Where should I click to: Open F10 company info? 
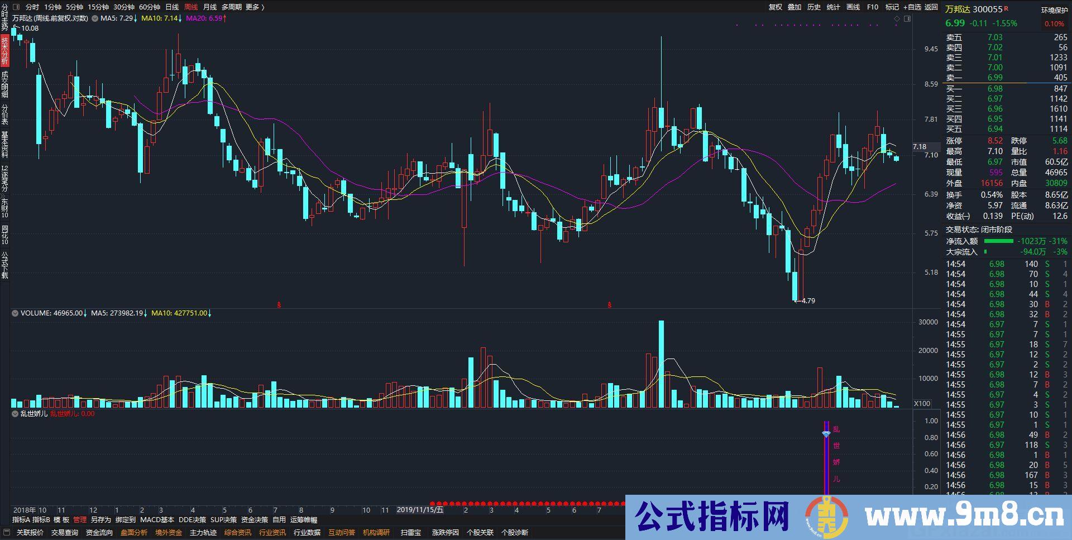(x=873, y=7)
